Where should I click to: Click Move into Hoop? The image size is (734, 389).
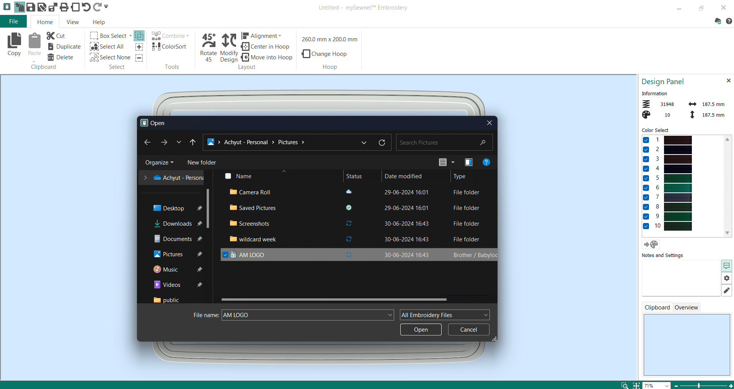tap(267, 57)
